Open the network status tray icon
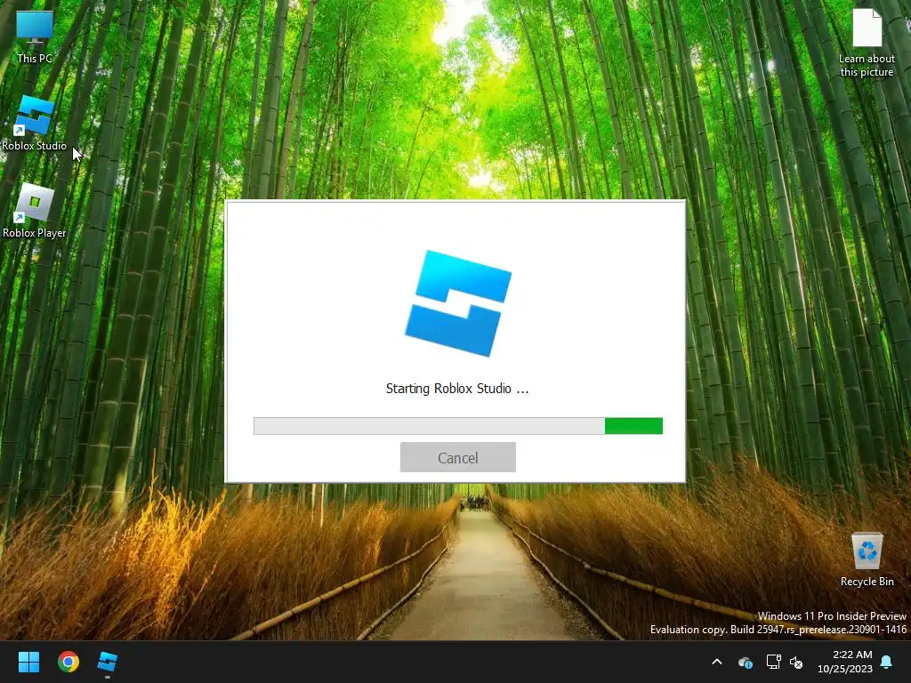Viewport: 911px width, 683px height. click(x=773, y=662)
